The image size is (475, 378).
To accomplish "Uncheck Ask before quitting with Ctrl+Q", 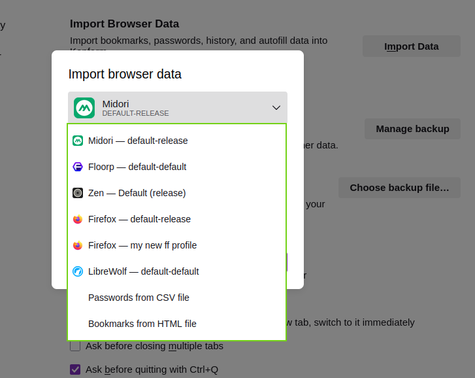I will coord(75,369).
